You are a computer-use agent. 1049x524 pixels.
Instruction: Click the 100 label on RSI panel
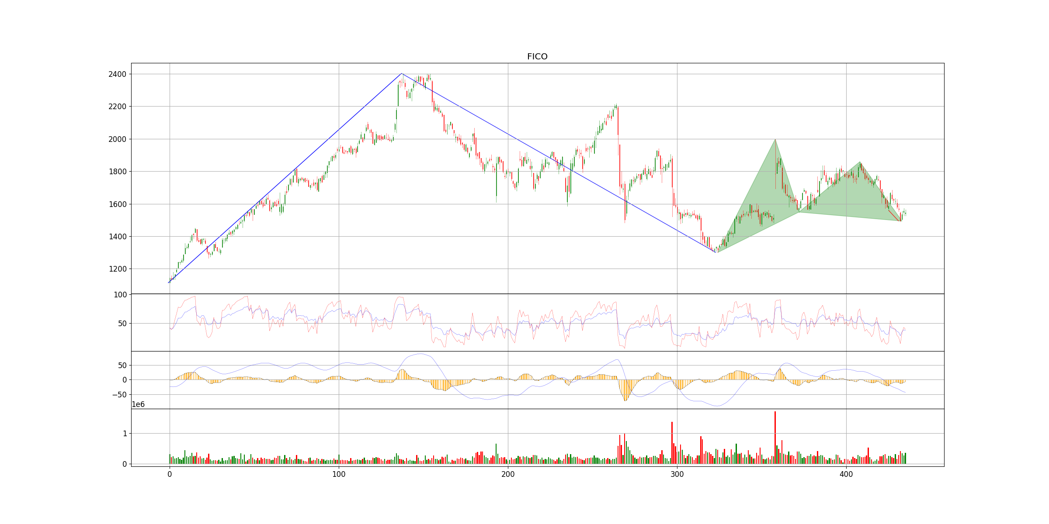click(x=120, y=295)
